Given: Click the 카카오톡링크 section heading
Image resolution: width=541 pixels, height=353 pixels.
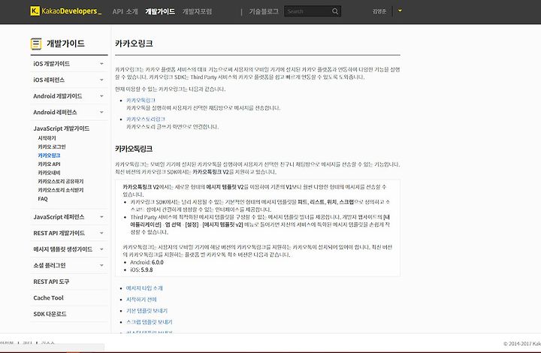Looking at the screenshot, I should (134, 149).
